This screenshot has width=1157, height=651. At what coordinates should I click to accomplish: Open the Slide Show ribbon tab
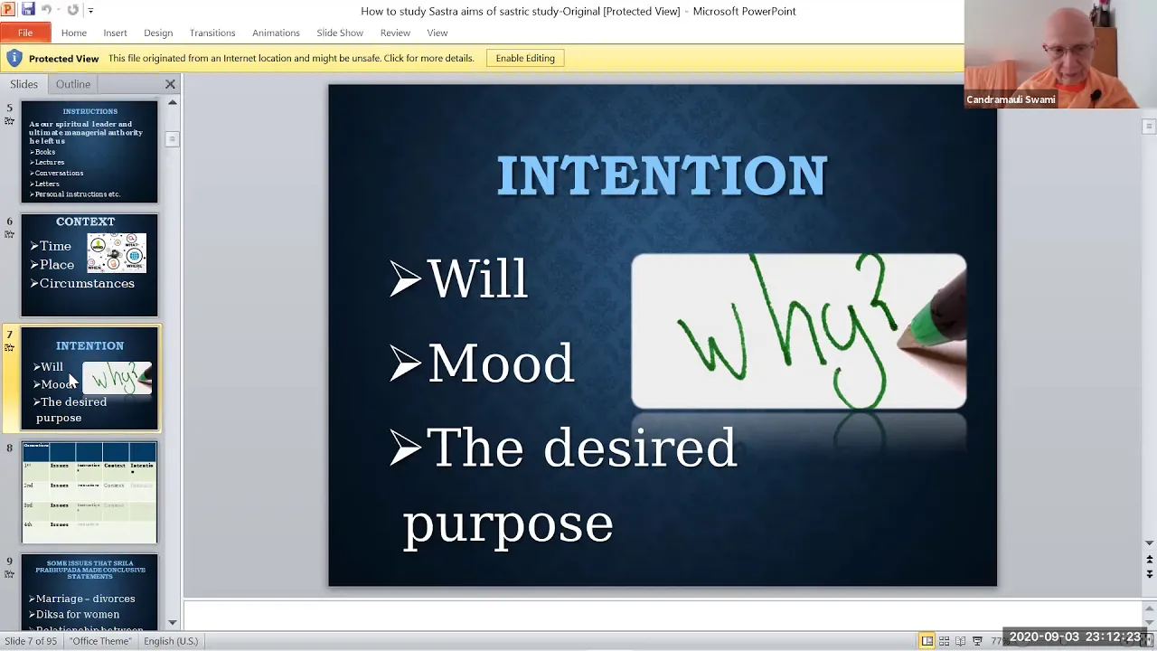(340, 33)
